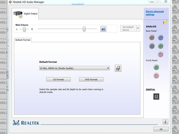
Task: Click the restore defaults eraser icon
Action: point(118,68)
